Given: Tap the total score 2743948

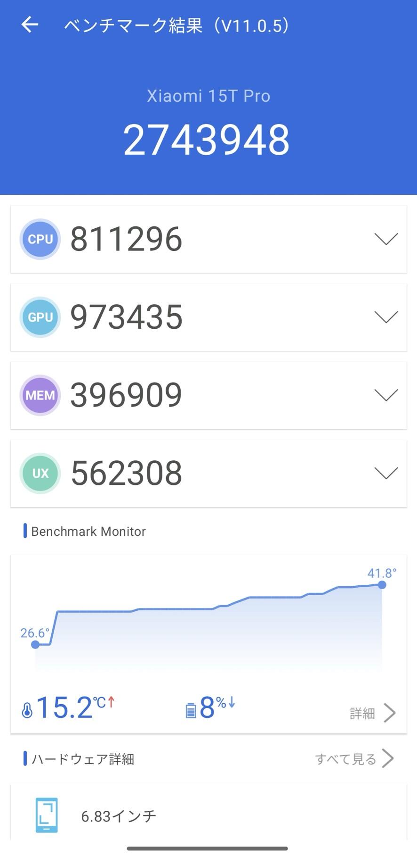Looking at the screenshot, I should pos(206,140).
